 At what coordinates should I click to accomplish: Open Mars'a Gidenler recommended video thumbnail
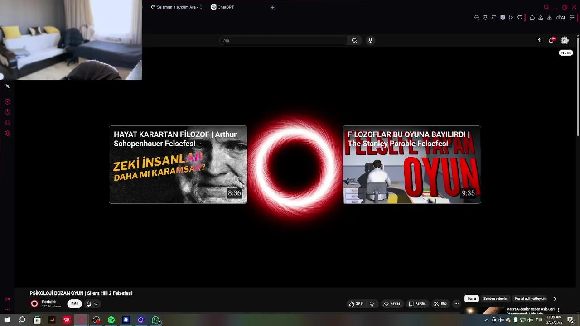click(484, 311)
